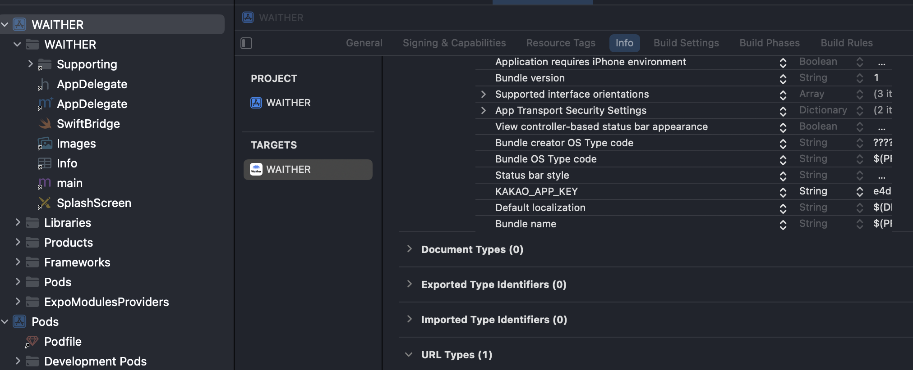Expand the Supporting folder
Screen dimensions: 913x370
[30, 64]
